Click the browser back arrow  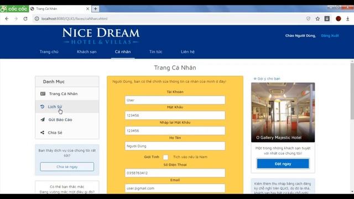[x=7, y=19]
